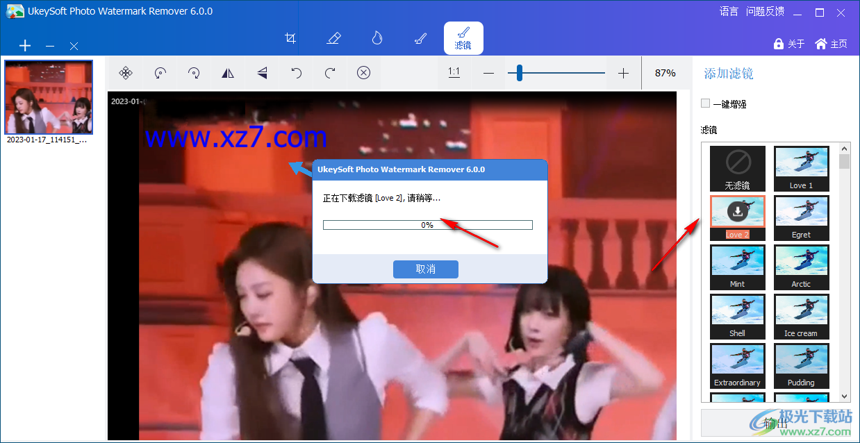Click the filter list scroll-down arrow
Screen dimensions: 860x443
pos(845,396)
